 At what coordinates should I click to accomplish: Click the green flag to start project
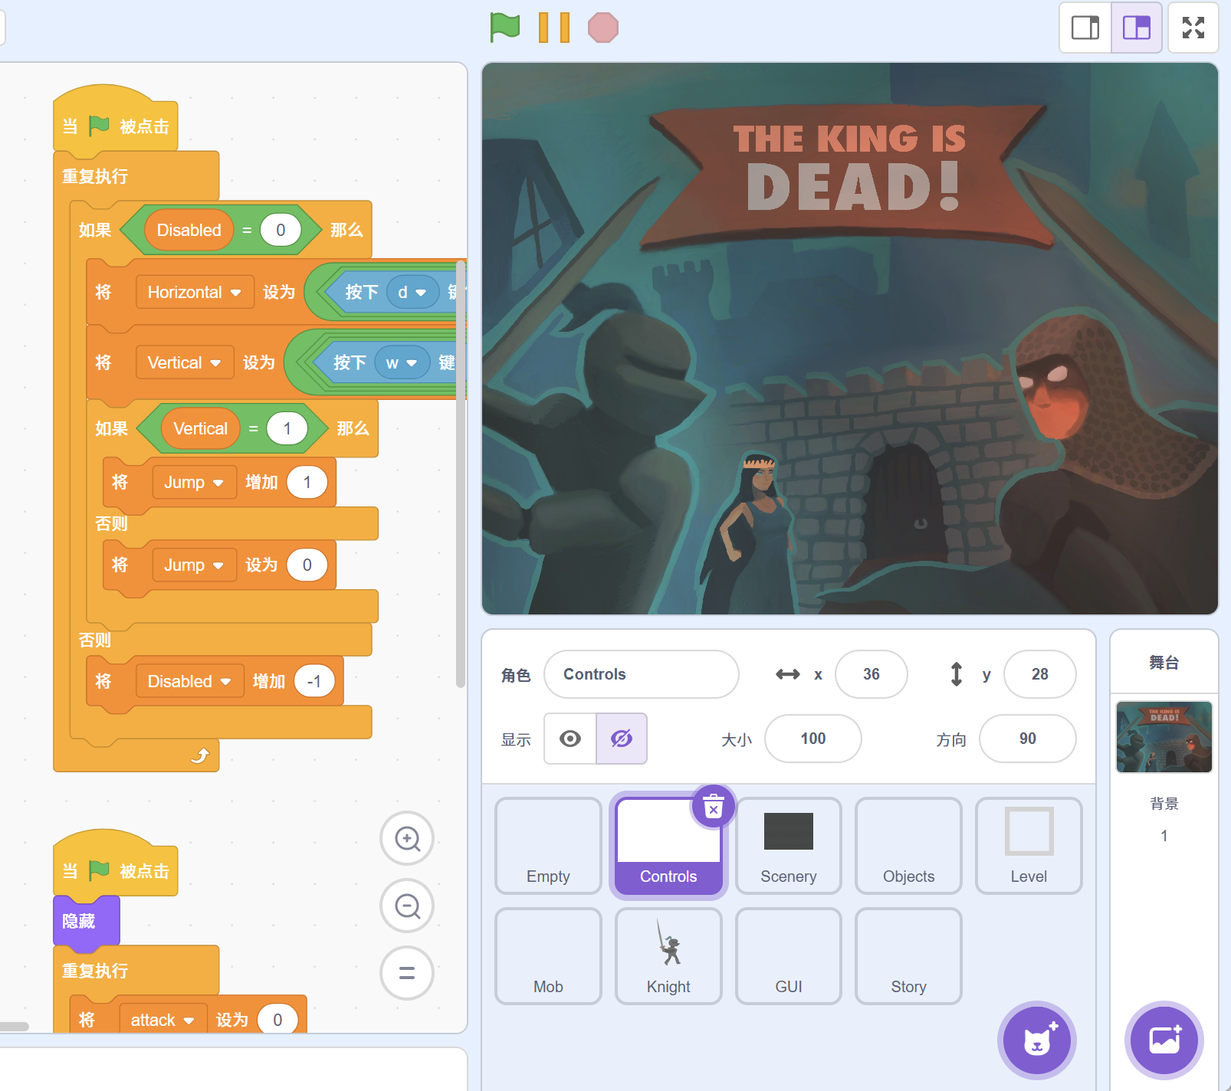pyautogui.click(x=504, y=28)
